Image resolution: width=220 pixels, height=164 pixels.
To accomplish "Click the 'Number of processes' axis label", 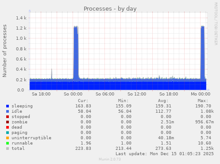I will tap(4, 51).
